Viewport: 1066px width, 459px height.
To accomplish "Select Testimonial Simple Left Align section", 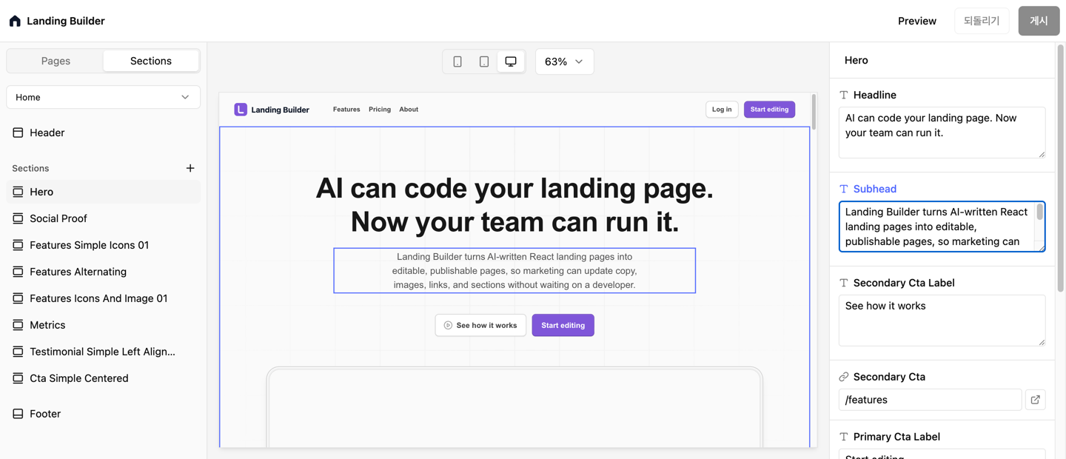I will coord(103,352).
